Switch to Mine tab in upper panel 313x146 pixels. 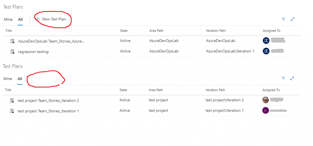pos(8,19)
